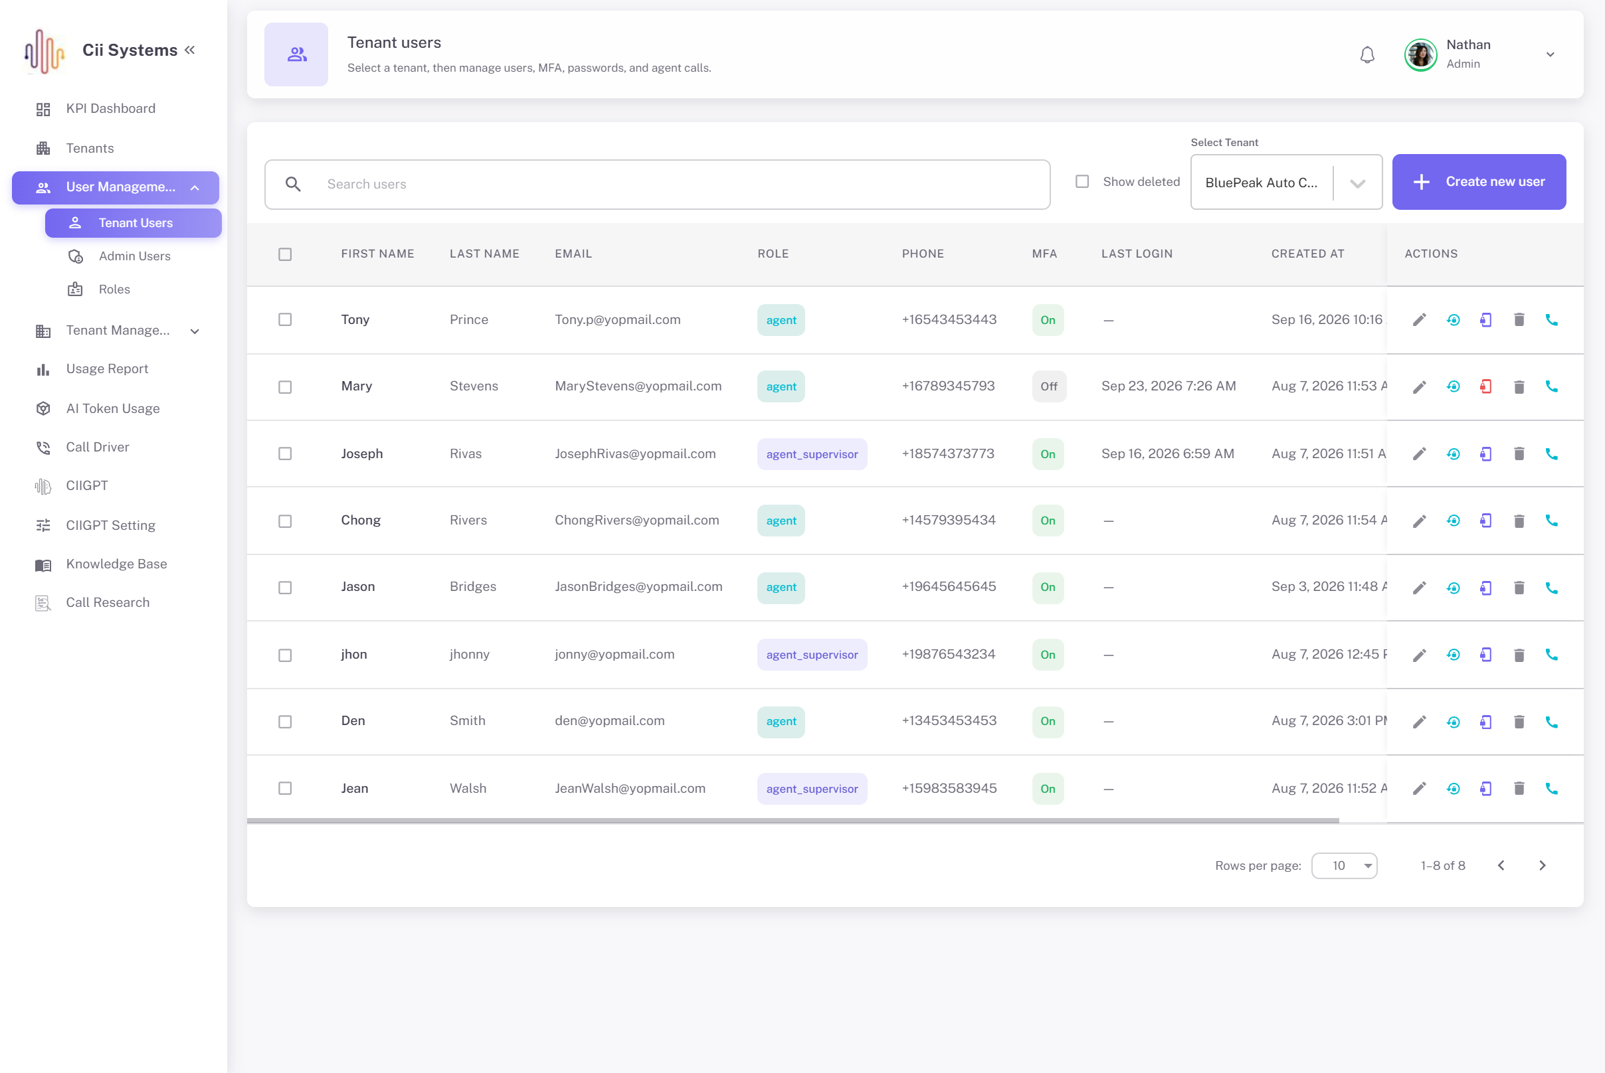Open Knowledge Base in the sidebar
Viewport: 1605px width, 1073px height.
[115, 564]
